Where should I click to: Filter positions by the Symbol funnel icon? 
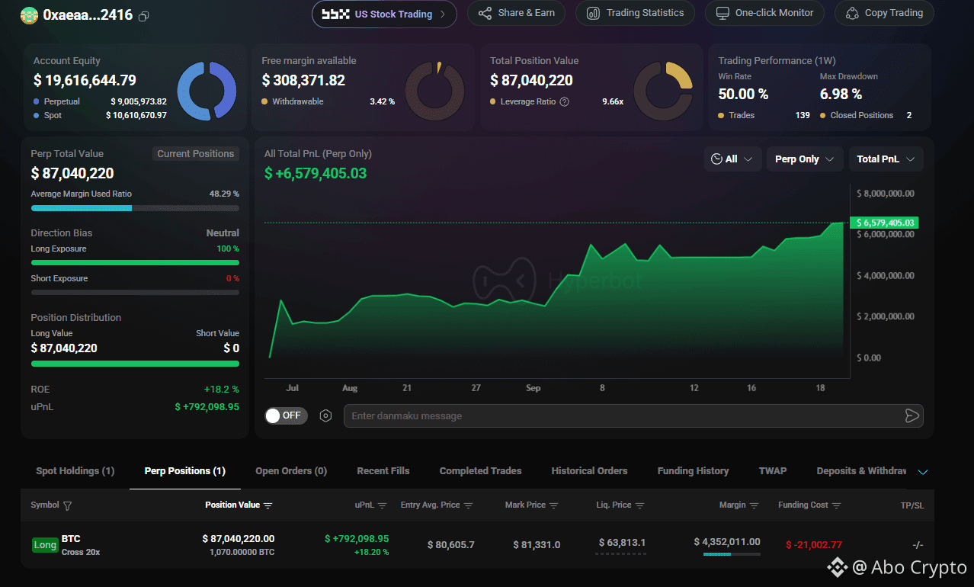(68, 505)
